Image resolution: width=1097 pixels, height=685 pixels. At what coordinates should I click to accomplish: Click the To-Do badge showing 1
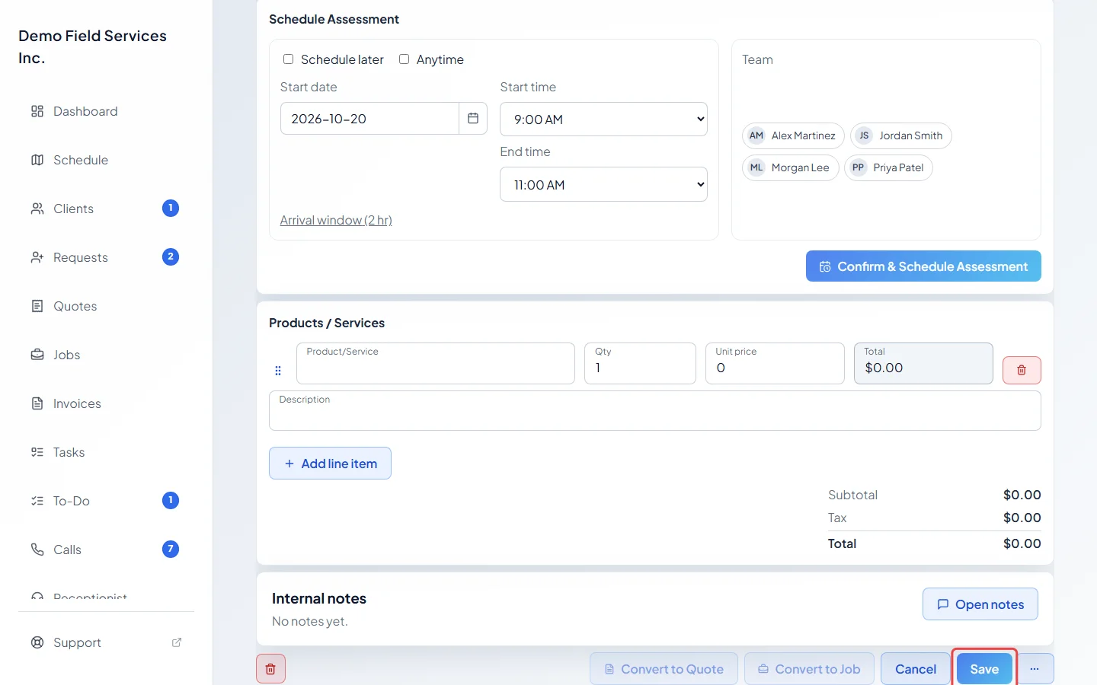tap(171, 500)
